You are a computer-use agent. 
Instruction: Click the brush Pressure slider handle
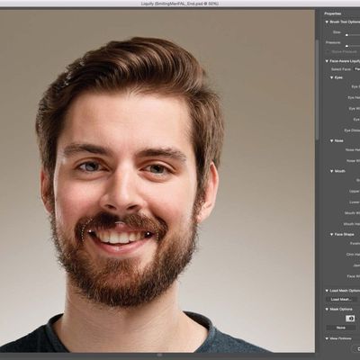click(346, 46)
